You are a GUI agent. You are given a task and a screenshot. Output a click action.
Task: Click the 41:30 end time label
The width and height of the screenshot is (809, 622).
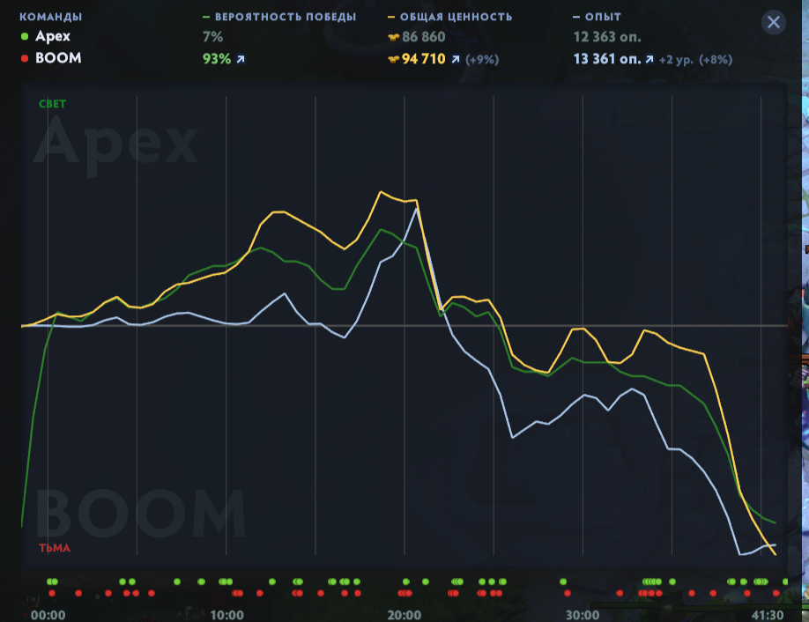[x=768, y=615]
